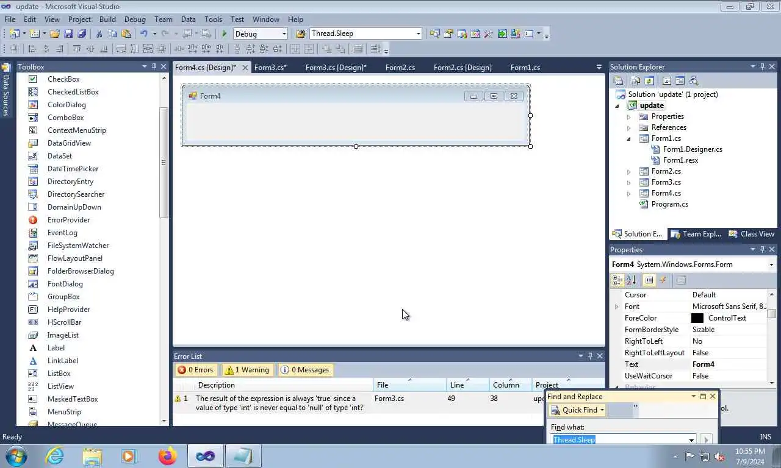The height and width of the screenshot is (468, 781).
Task: Click Solution Explorer Refresh icon
Action: pos(649,80)
